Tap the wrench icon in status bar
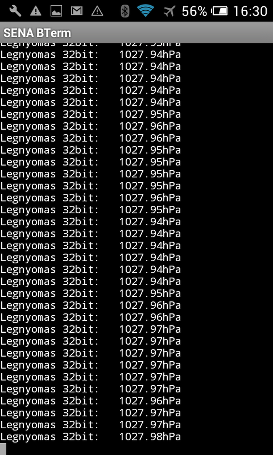The image size is (273, 455). [15, 11]
